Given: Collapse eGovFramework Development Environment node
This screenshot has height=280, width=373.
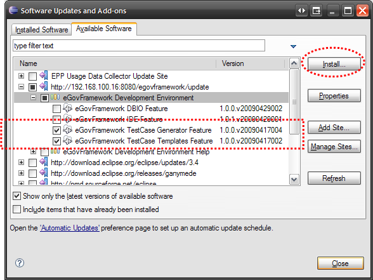Looking at the screenshot, I should [x=33, y=97].
